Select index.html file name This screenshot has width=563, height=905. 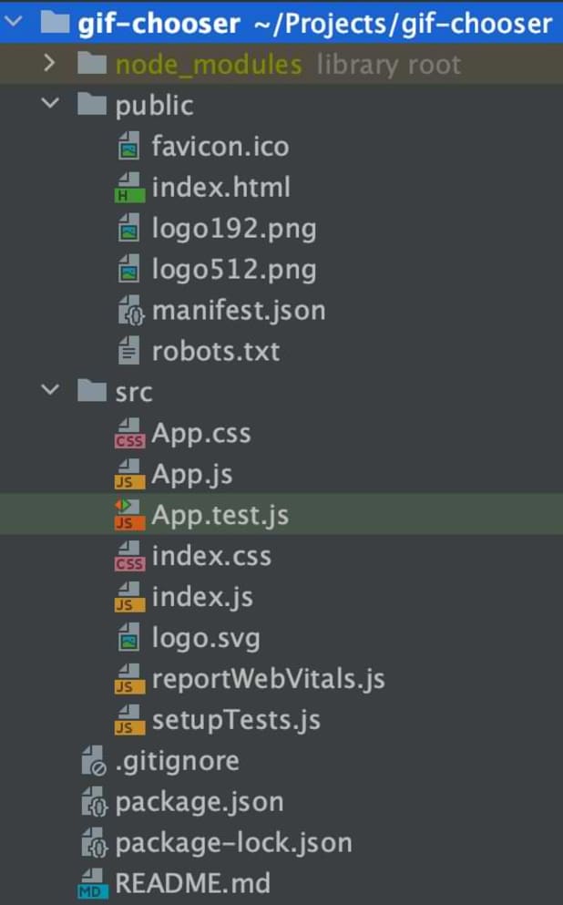tap(221, 187)
